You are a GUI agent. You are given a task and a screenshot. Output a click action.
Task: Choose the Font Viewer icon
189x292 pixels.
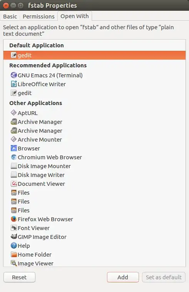[x=14, y=228]
